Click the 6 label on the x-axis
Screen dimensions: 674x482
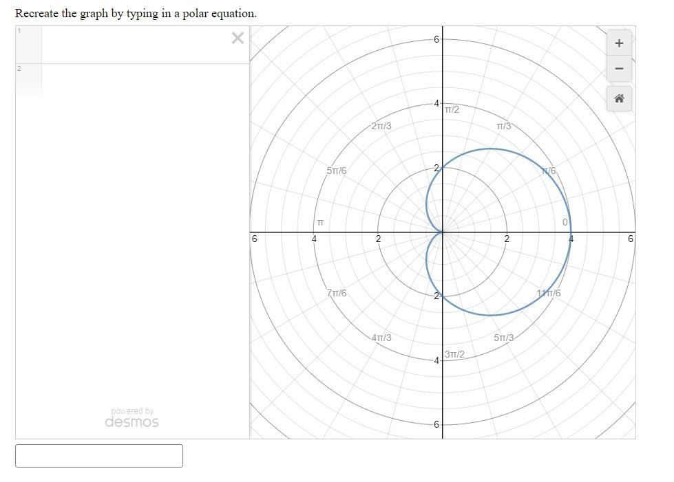click(631, 239)
